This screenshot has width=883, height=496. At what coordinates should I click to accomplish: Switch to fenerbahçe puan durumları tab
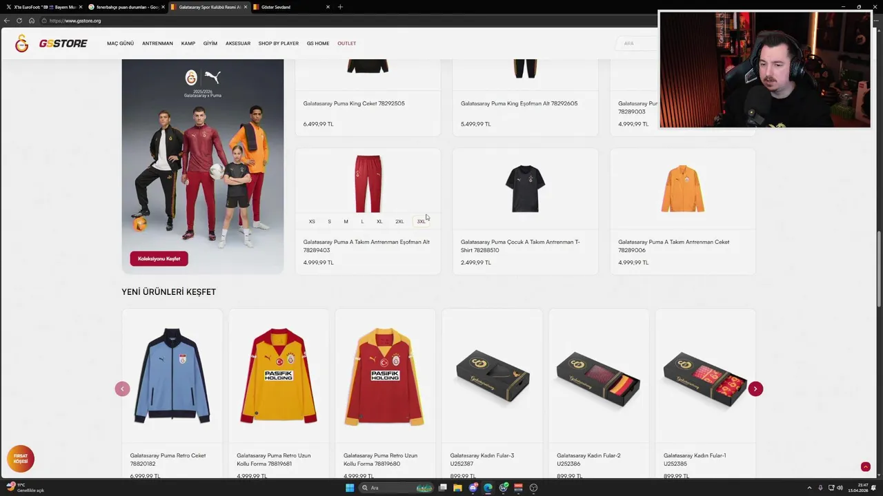[x=126, y=7]
